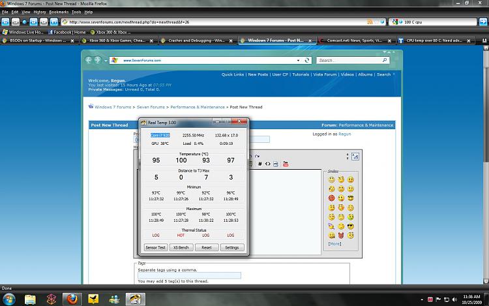
Task: Open Real Temp Settings
Action: [231, 247]
